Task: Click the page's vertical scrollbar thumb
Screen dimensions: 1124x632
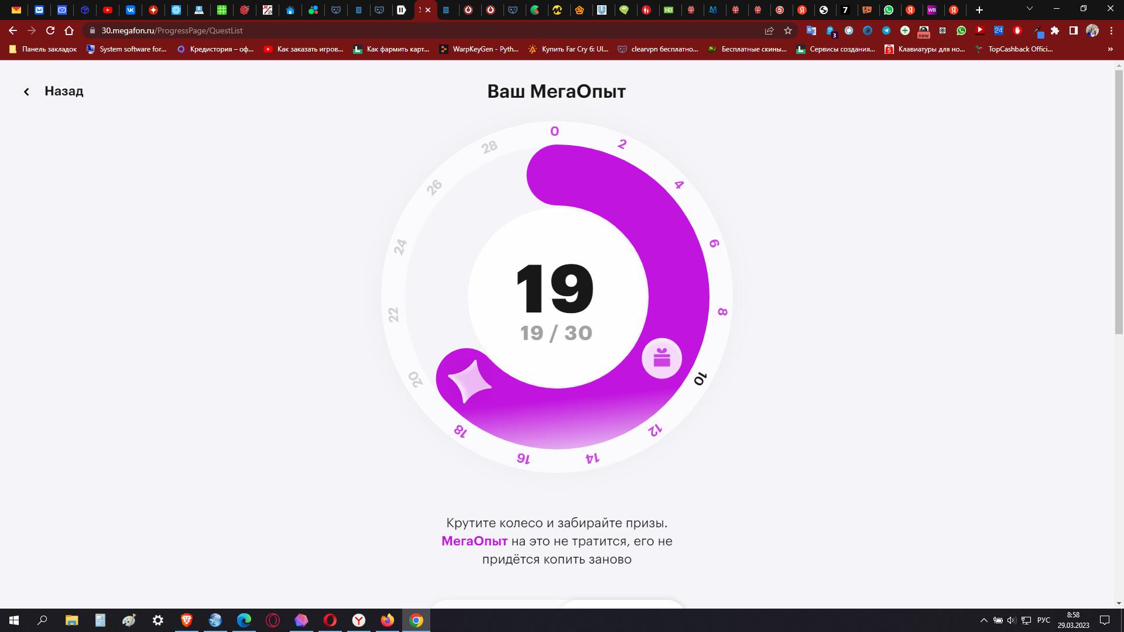Action: point(1119,202)
